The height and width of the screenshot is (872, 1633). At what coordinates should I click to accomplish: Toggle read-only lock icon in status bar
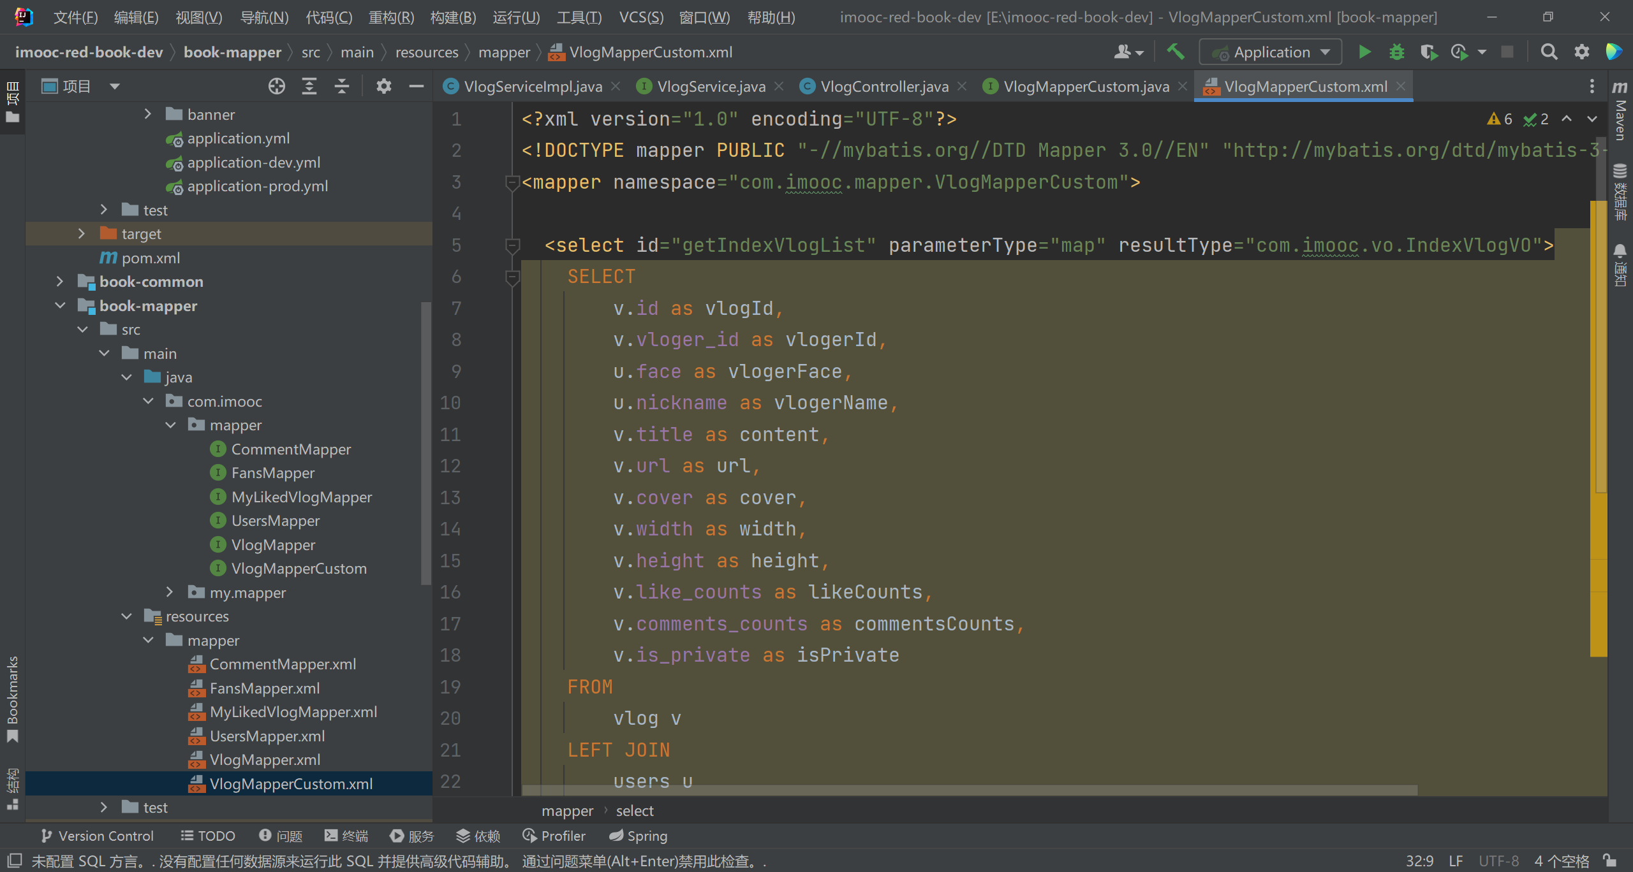tap(1609, 861)
